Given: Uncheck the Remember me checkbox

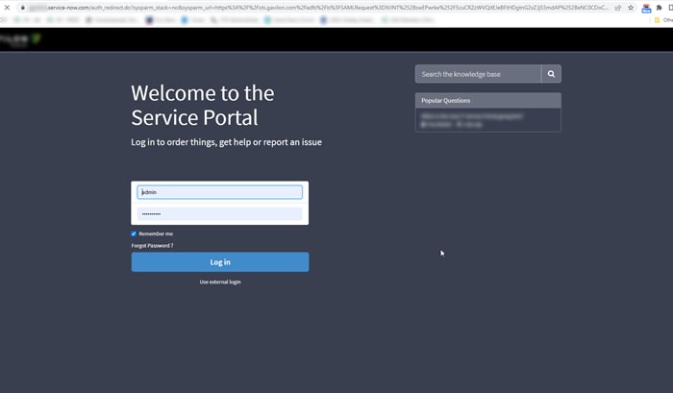Looking at the screenshot, I should [134, 233].
